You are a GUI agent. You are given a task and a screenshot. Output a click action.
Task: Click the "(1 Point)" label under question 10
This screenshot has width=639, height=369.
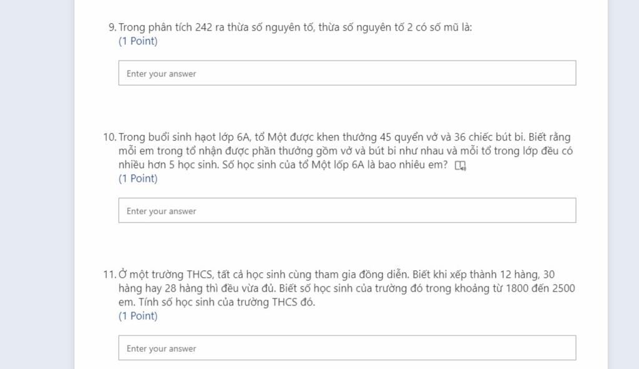[x=138, y=179]
